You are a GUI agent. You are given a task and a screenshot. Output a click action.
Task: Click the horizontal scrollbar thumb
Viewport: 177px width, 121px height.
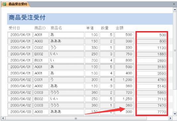(x=76, y=118)
